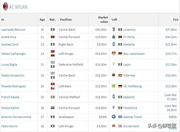The image size is (180, 132).
Task: Sort the table by Age header
Action: [42, 20]
